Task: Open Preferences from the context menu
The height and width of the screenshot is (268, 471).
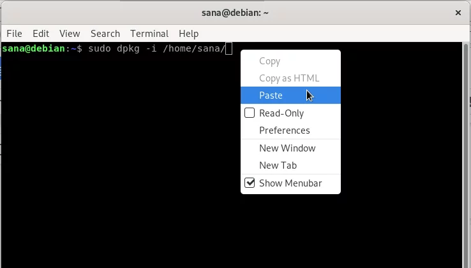Action: coord(290,130)
